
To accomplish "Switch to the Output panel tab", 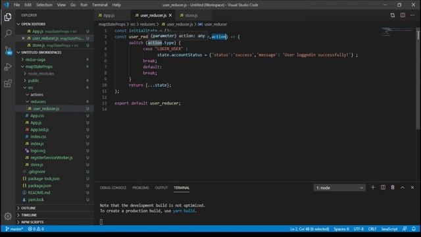I will coord(161,188).
